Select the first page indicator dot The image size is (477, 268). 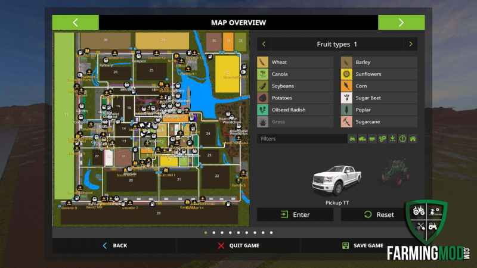click(206, 232)
